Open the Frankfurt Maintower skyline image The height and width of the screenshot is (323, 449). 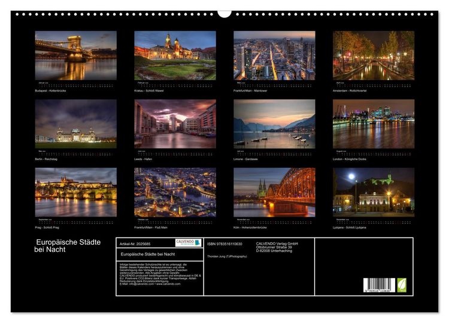(x=274, y=55)
